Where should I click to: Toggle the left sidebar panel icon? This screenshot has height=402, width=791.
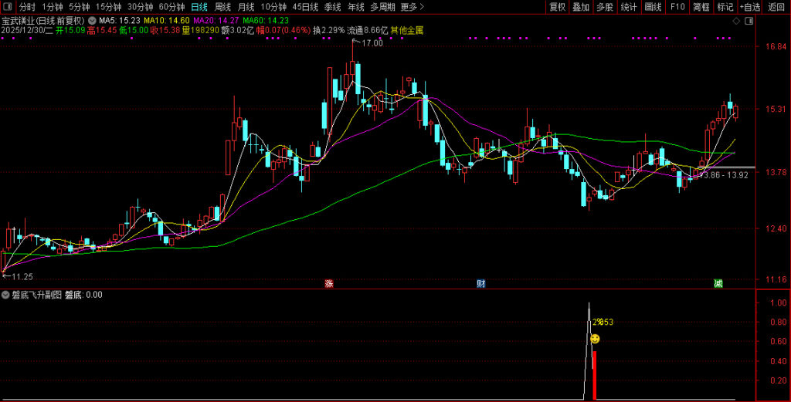7,7
